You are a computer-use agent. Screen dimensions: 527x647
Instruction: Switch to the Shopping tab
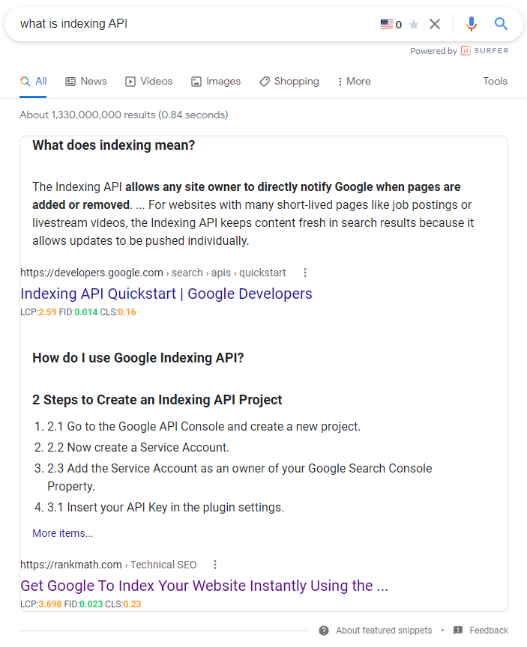click(x=289, y=82)
